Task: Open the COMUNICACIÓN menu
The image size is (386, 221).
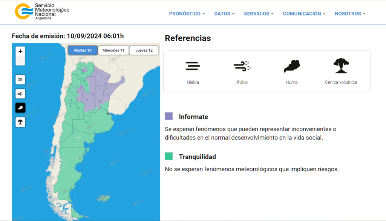Action: (x=304, y=14)
